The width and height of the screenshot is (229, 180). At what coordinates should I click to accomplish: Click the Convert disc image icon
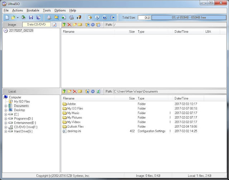click(64, 17)
